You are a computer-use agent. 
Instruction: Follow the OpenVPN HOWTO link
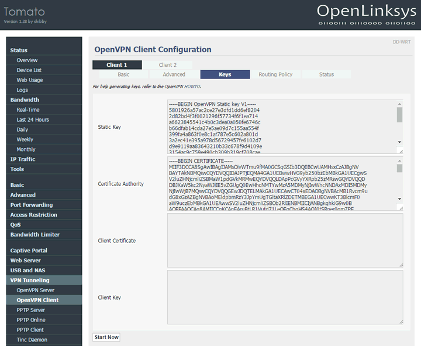(x=192, y=87)
